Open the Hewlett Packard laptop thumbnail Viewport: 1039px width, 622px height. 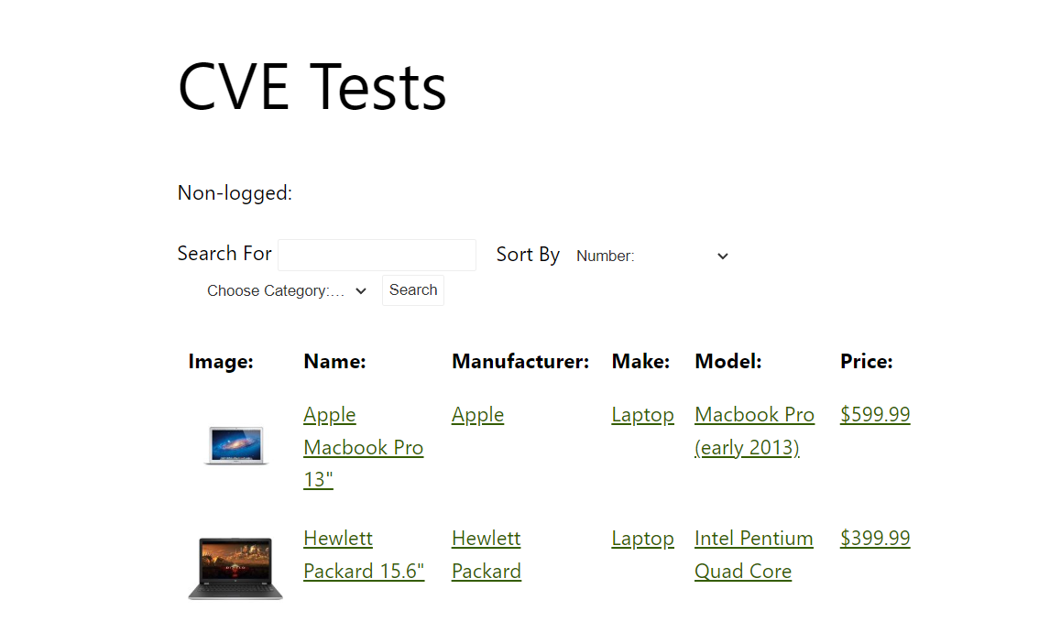pos(235,568)
